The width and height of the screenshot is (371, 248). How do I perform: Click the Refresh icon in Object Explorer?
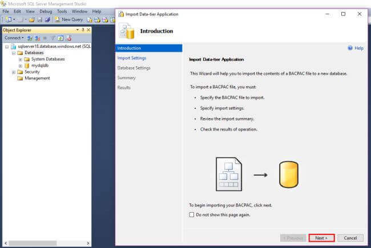[61, 38]
